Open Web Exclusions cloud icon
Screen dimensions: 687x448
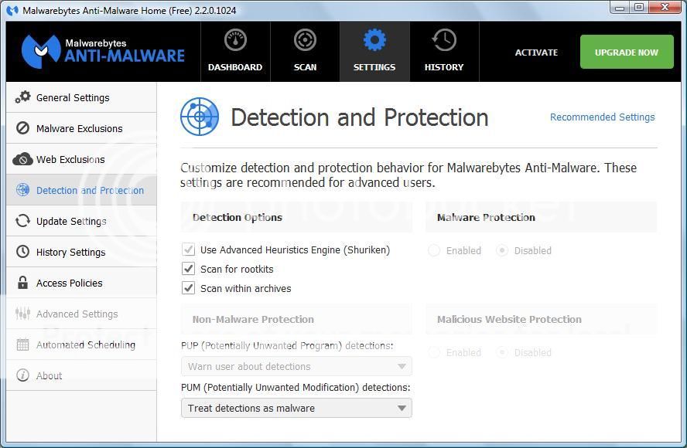(23, 159)
